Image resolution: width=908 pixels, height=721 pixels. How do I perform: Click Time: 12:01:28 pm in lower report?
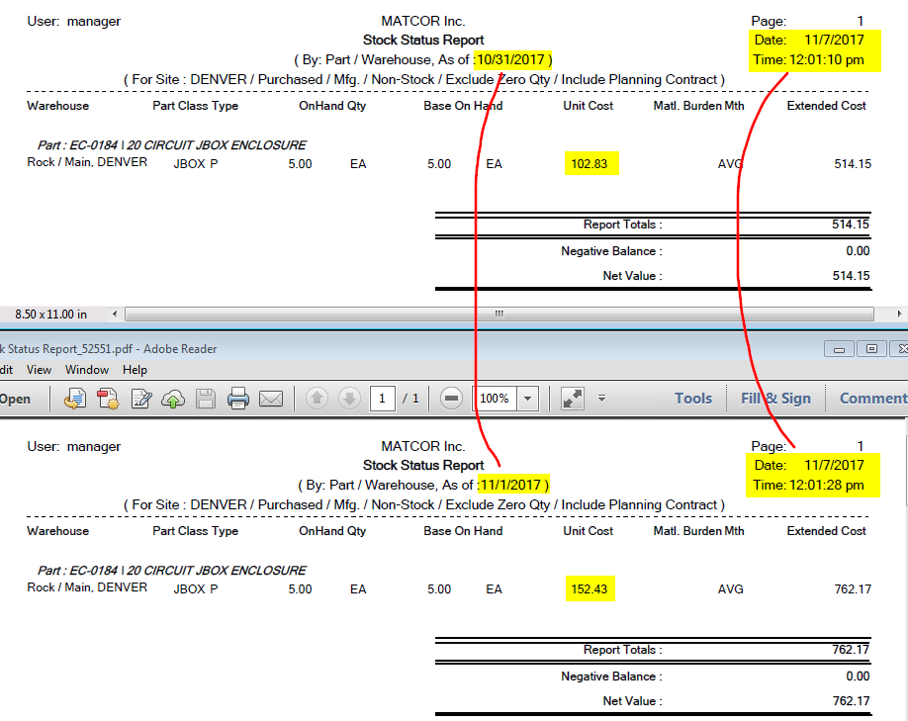click(808, 485)
